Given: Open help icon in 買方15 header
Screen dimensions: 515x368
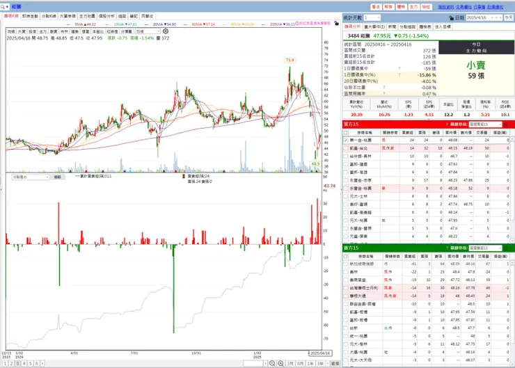Looking at the screenshot, I should 447,125.
